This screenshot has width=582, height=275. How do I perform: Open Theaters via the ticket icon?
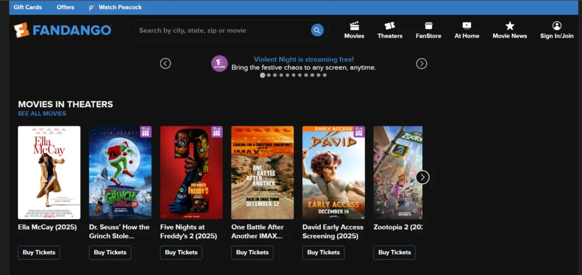point(390,26)
